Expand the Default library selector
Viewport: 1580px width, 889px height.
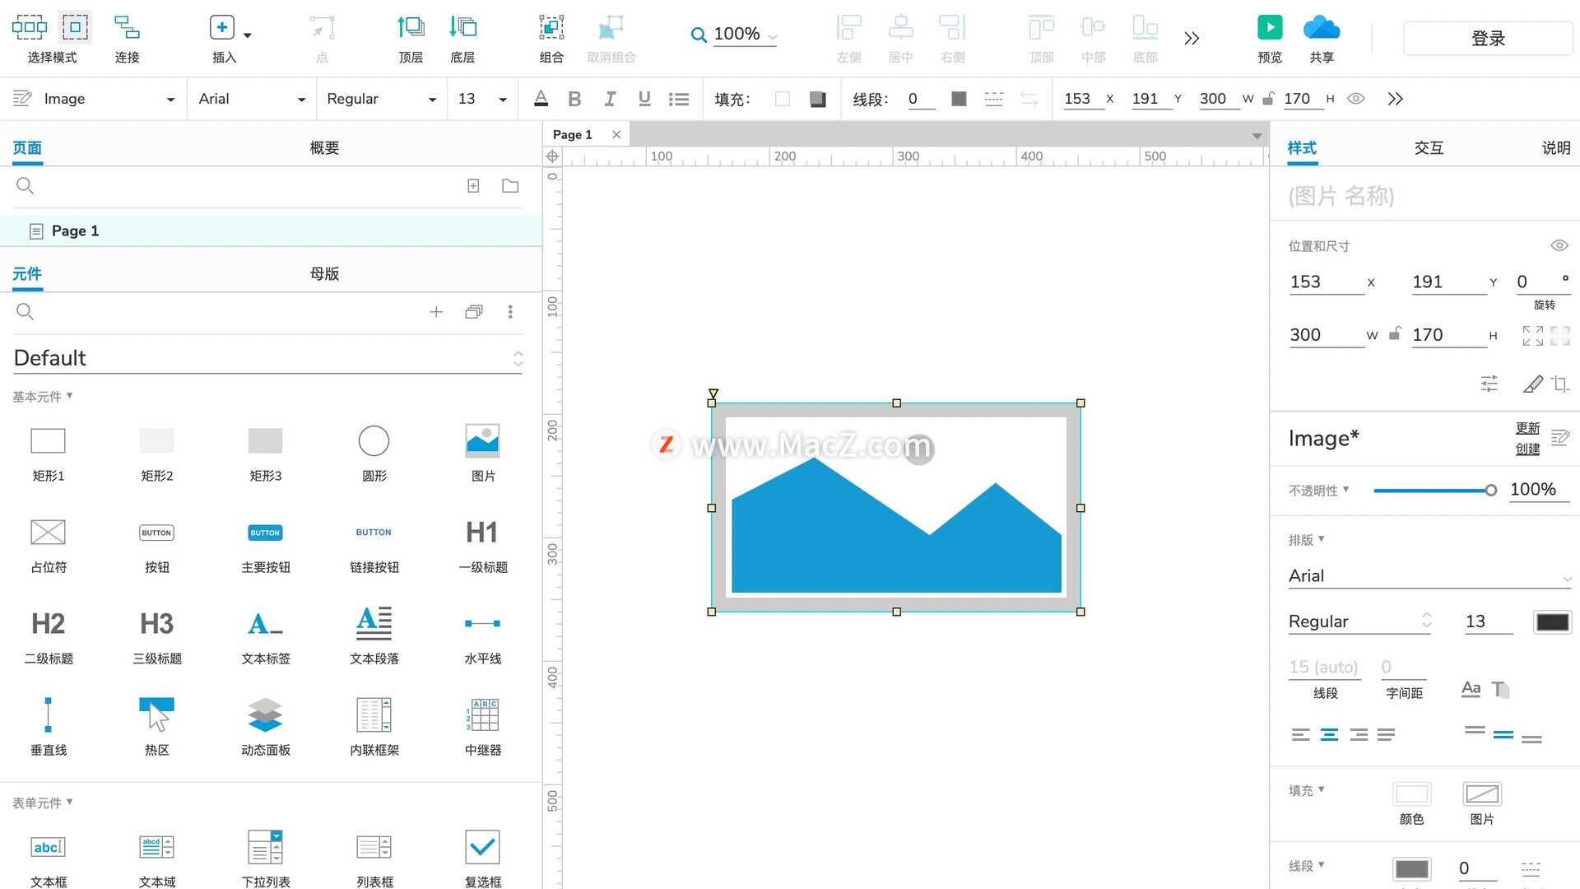click(518, 358)
